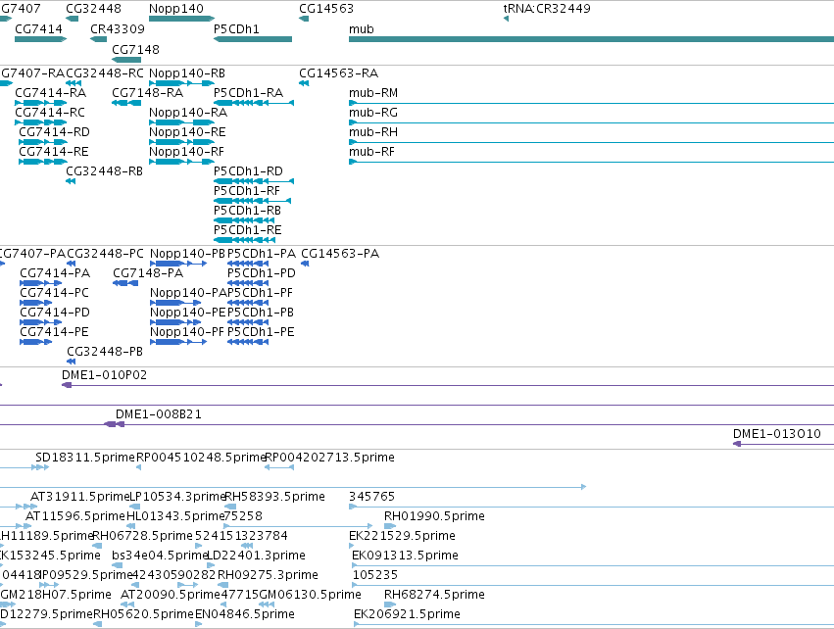Click transcript P5CDh1-RB
This screenshot has width=834, height=629.
point(244,220)
